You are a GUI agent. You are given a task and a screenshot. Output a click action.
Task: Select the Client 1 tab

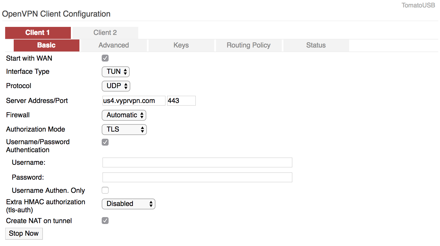point(38,33)
